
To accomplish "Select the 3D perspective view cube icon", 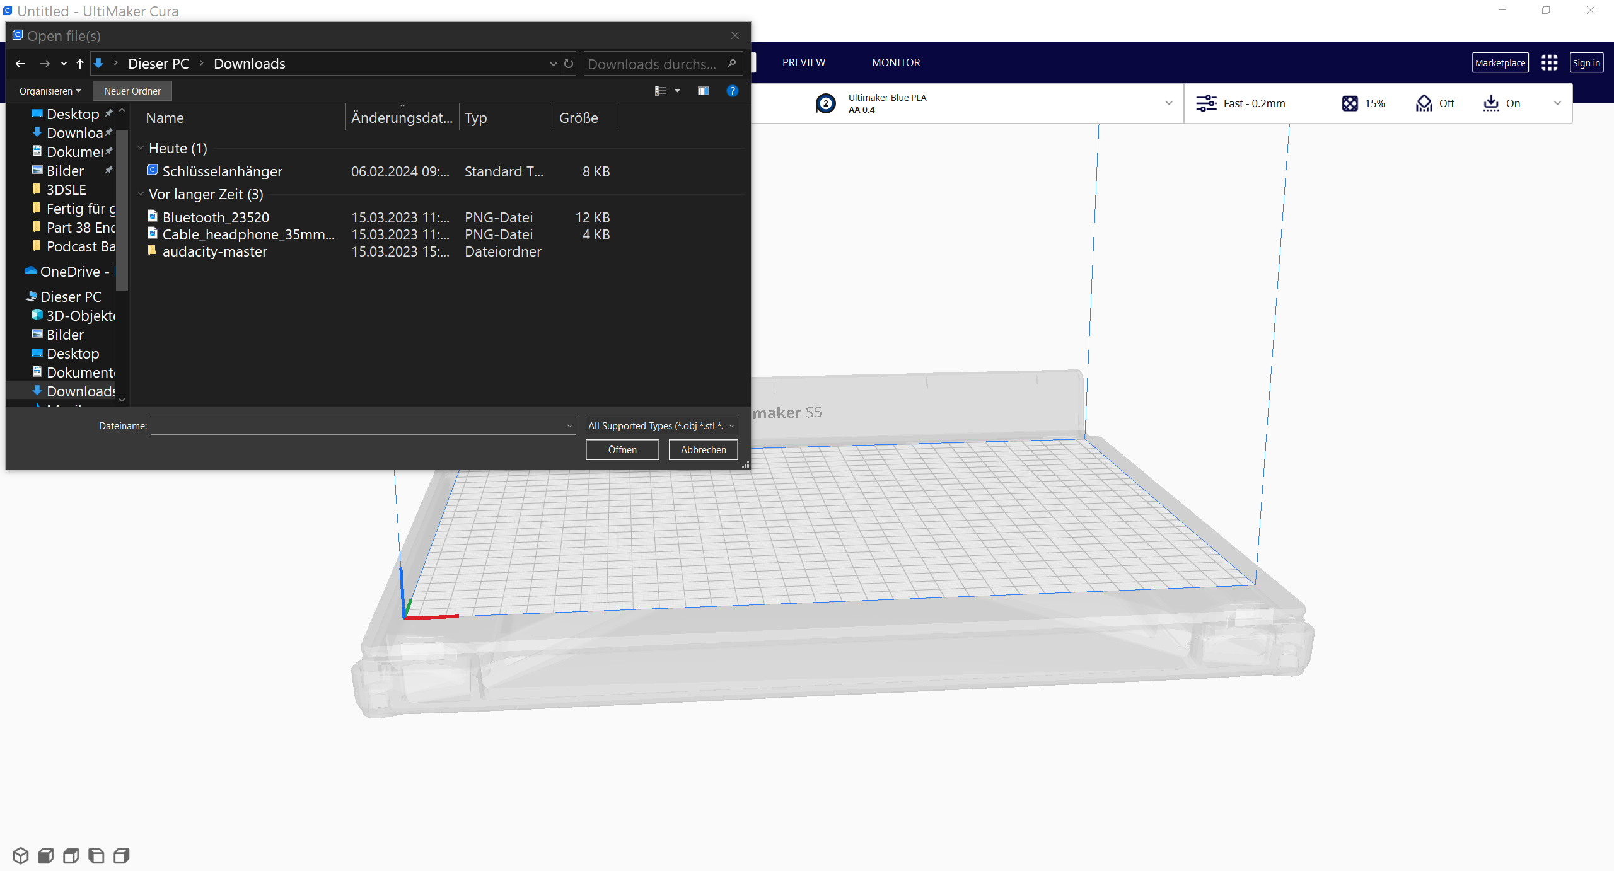I will coord(20,855).
